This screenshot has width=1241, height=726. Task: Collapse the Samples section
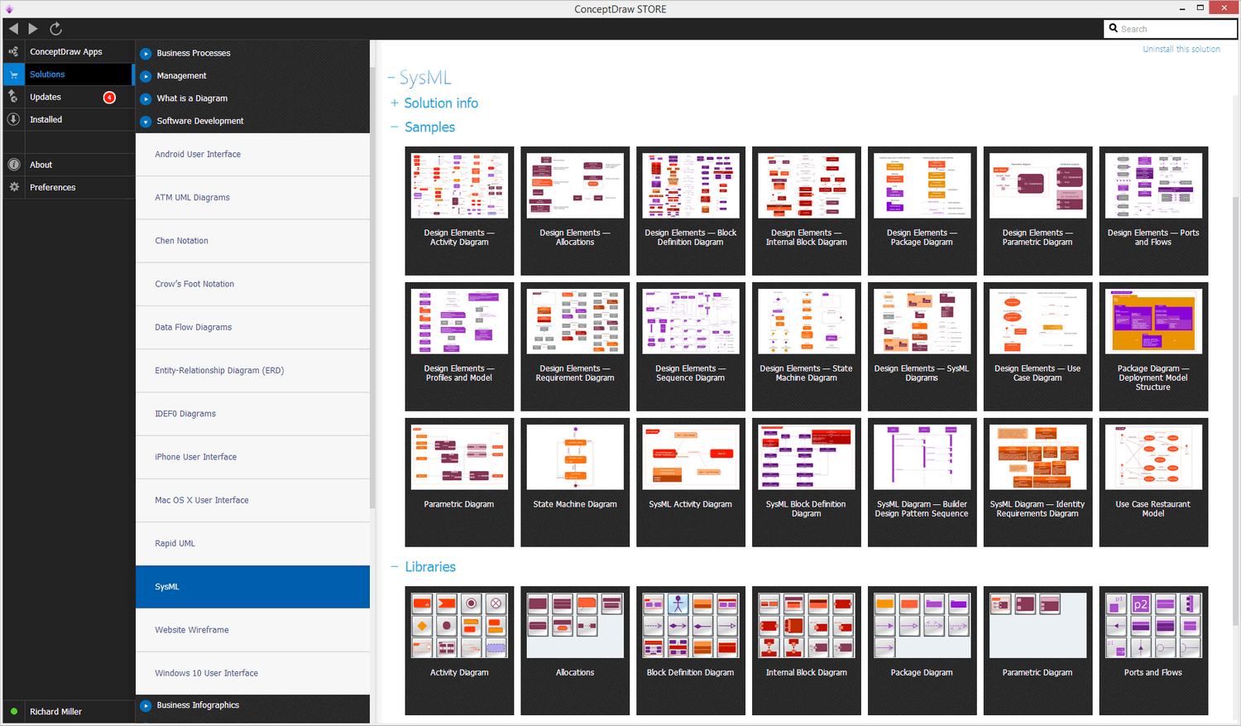395,127
